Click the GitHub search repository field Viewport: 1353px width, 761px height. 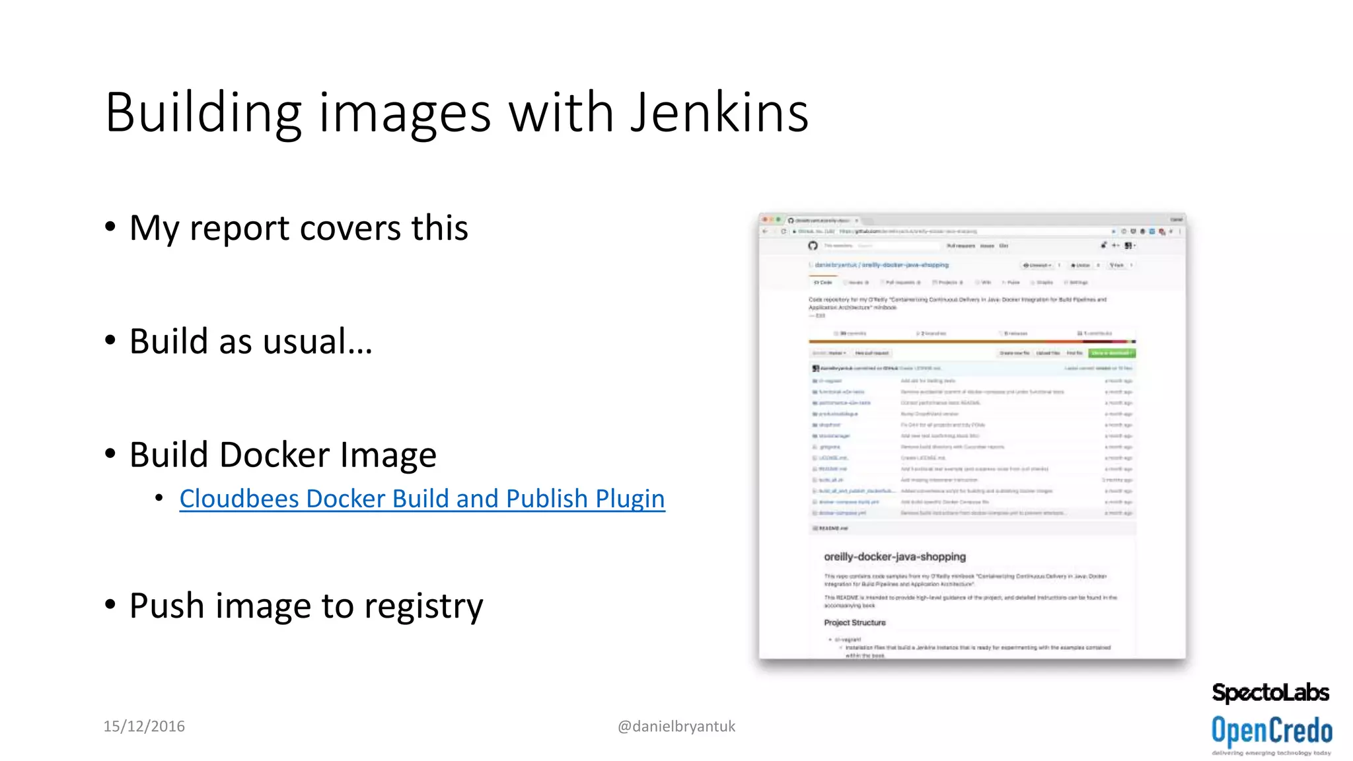tap(880, 246)
